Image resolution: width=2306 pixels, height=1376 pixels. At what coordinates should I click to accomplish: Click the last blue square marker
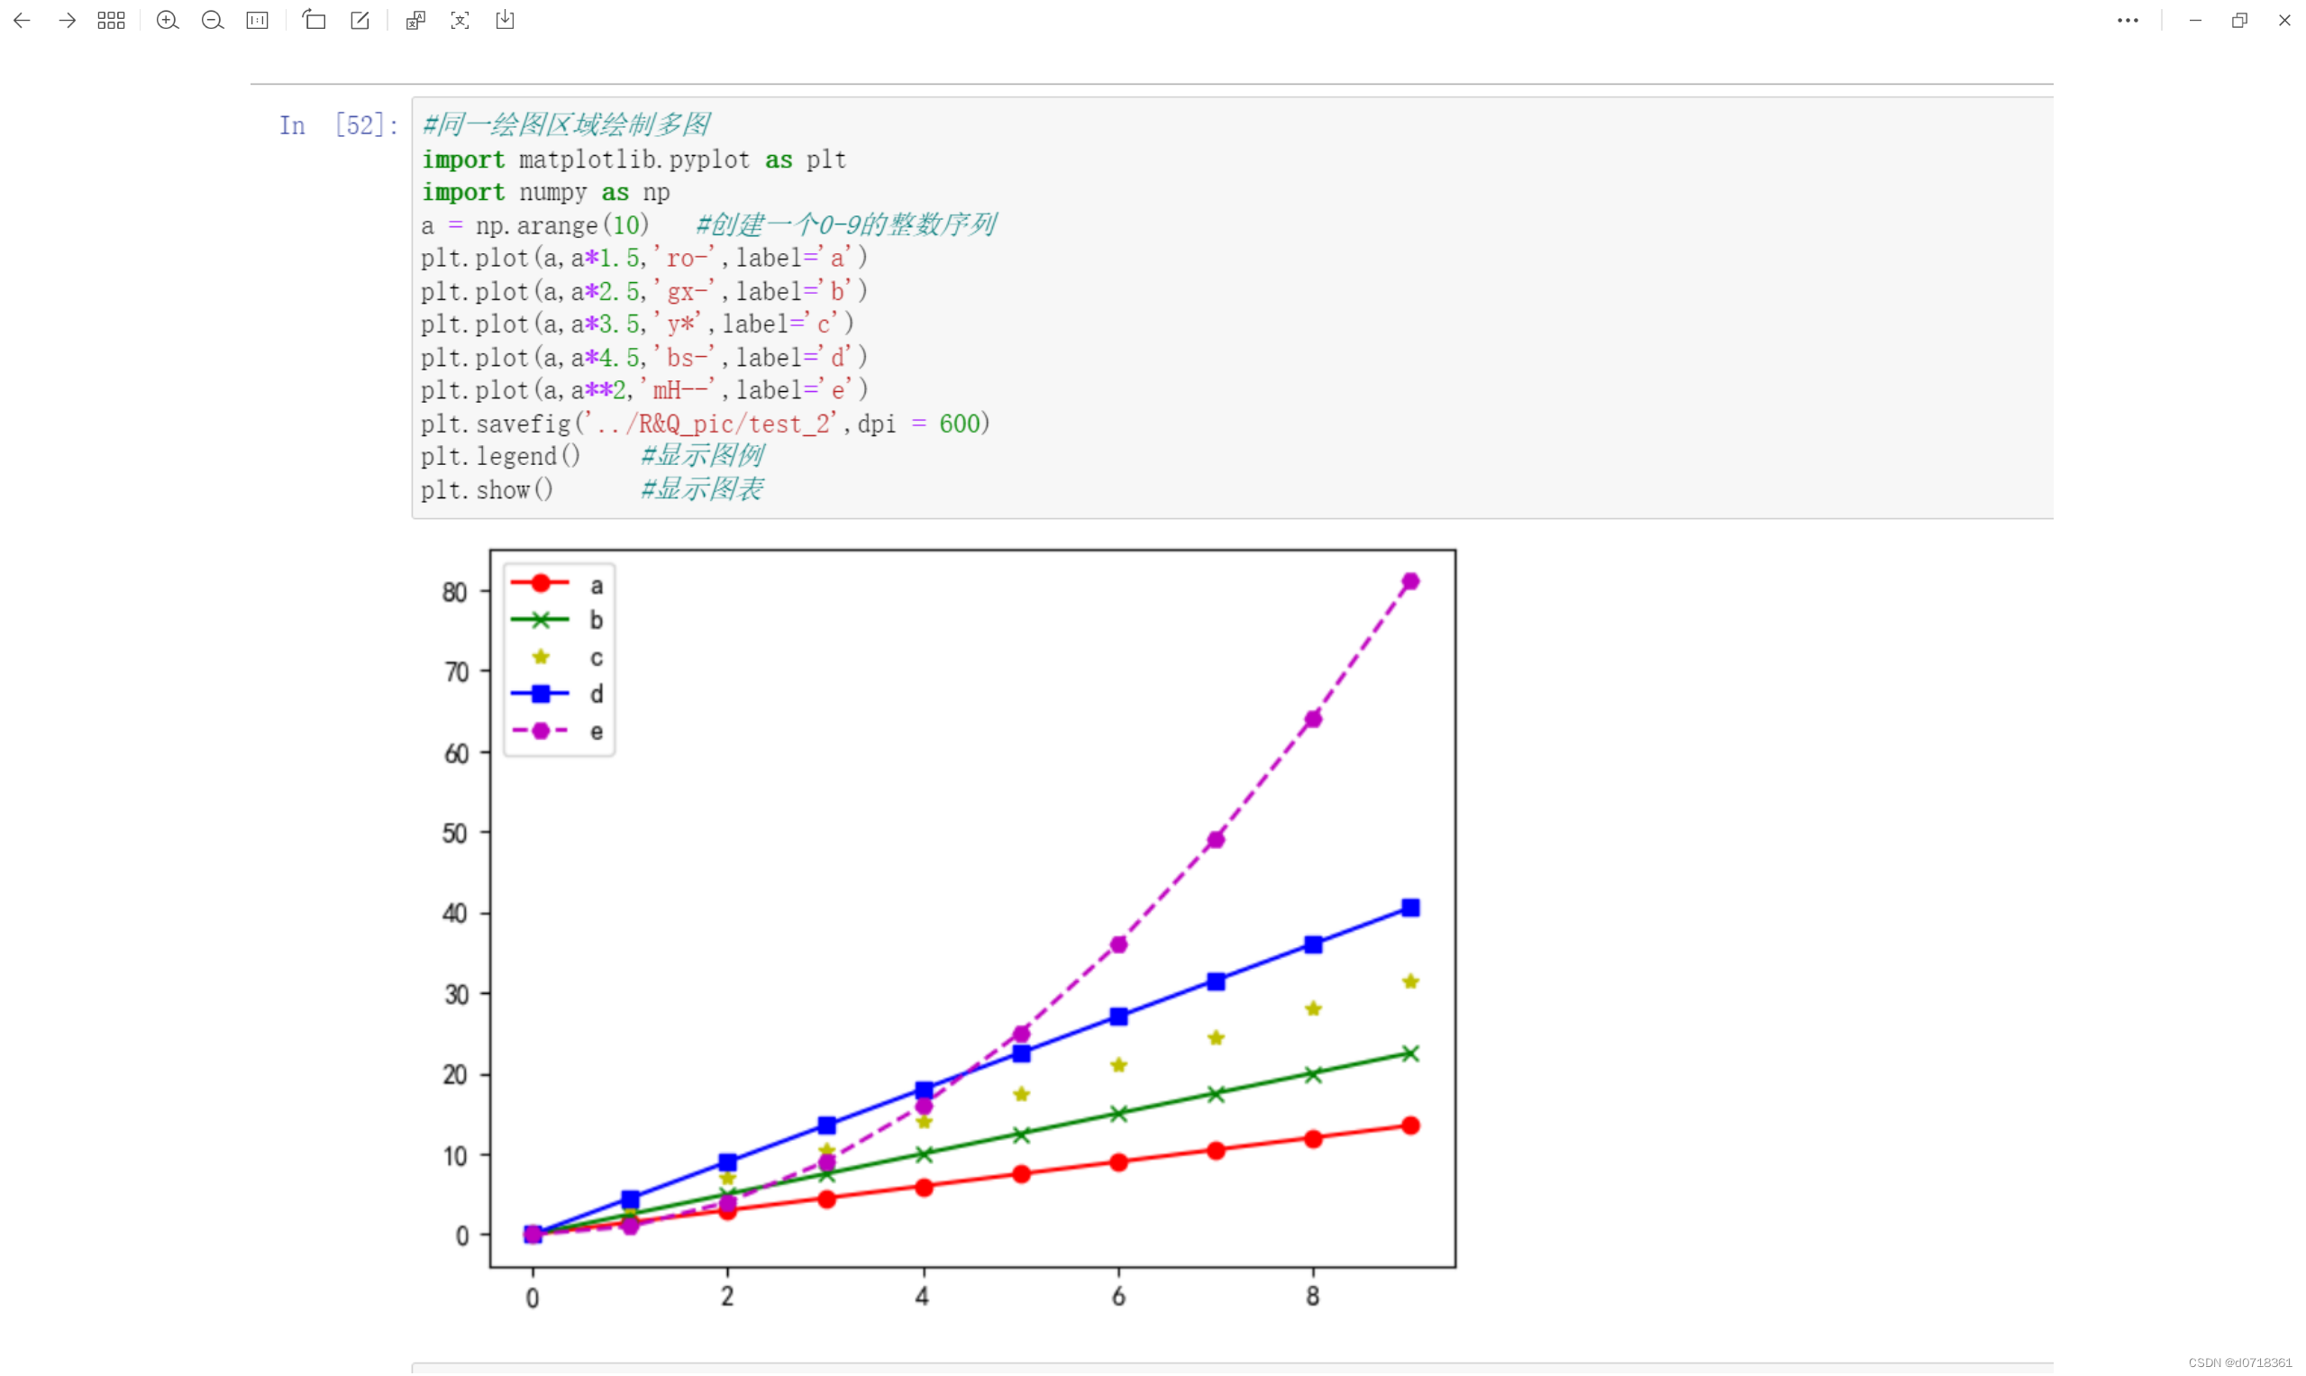(x=1410, y=908)
